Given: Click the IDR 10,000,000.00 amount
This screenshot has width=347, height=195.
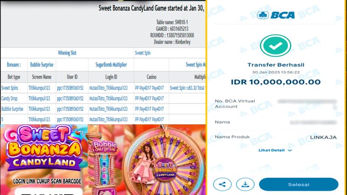Looking at the screenshot, I should click(276, 82).
